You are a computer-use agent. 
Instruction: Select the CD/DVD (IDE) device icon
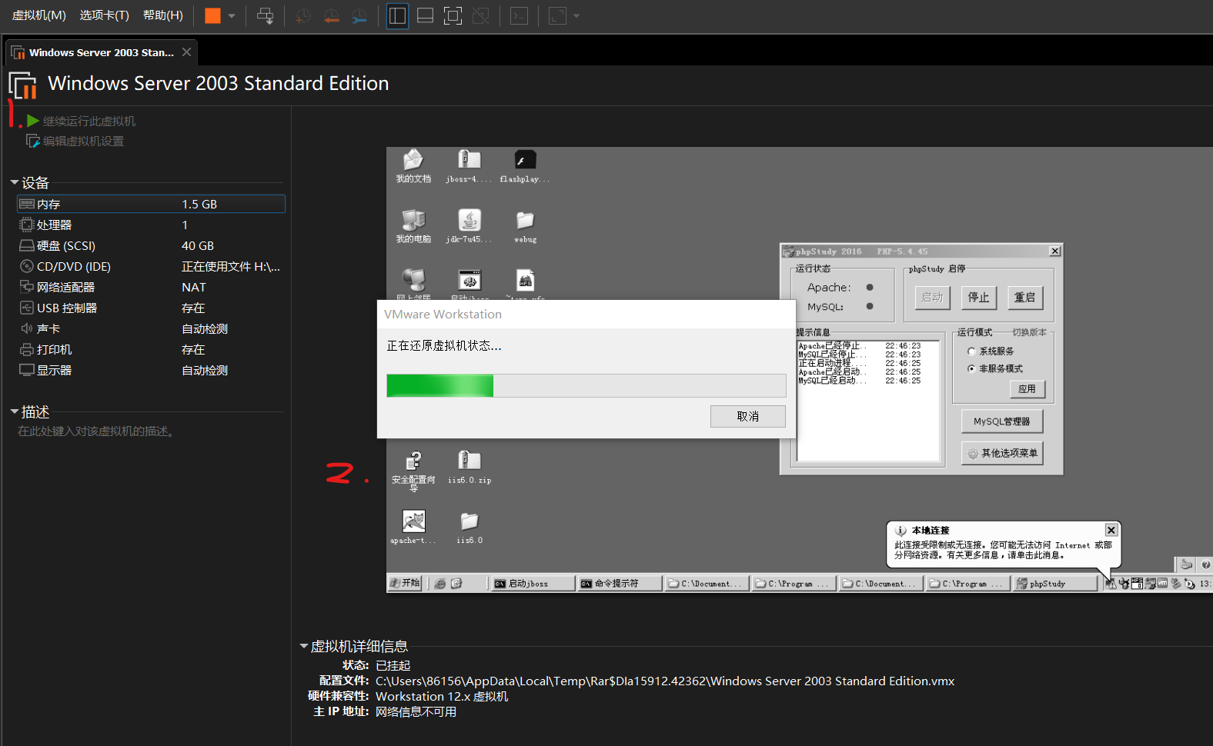tap(27, 266)
